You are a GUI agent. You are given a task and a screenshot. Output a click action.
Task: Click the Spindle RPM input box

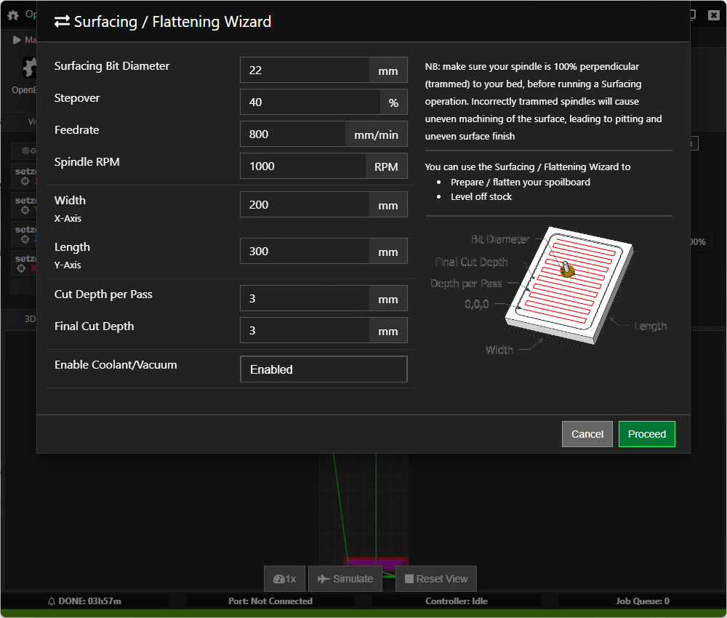click(302, 166)
